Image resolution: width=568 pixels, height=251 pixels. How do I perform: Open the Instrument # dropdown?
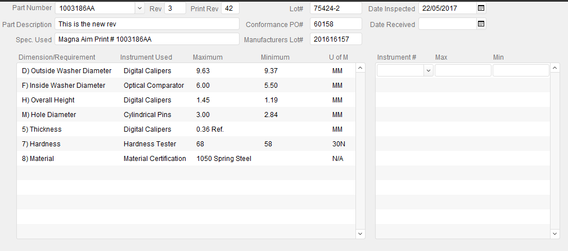[x=429, y=70]
